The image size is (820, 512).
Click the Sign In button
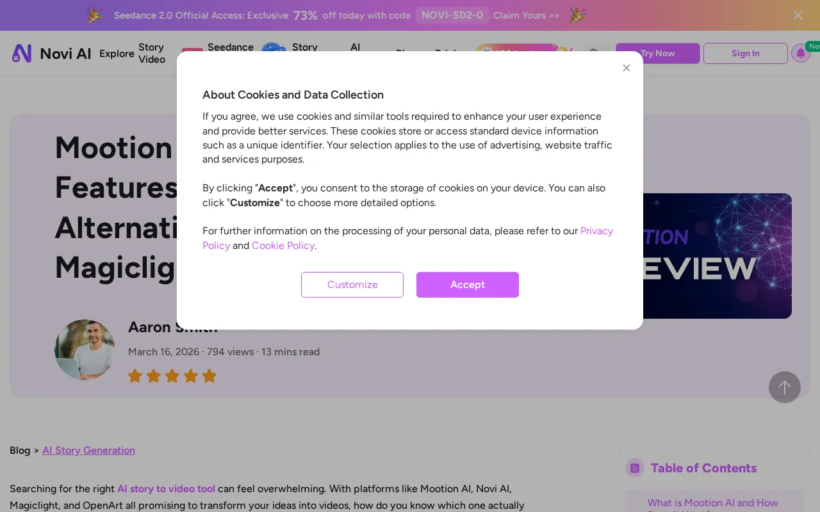(x=746, y=54)
